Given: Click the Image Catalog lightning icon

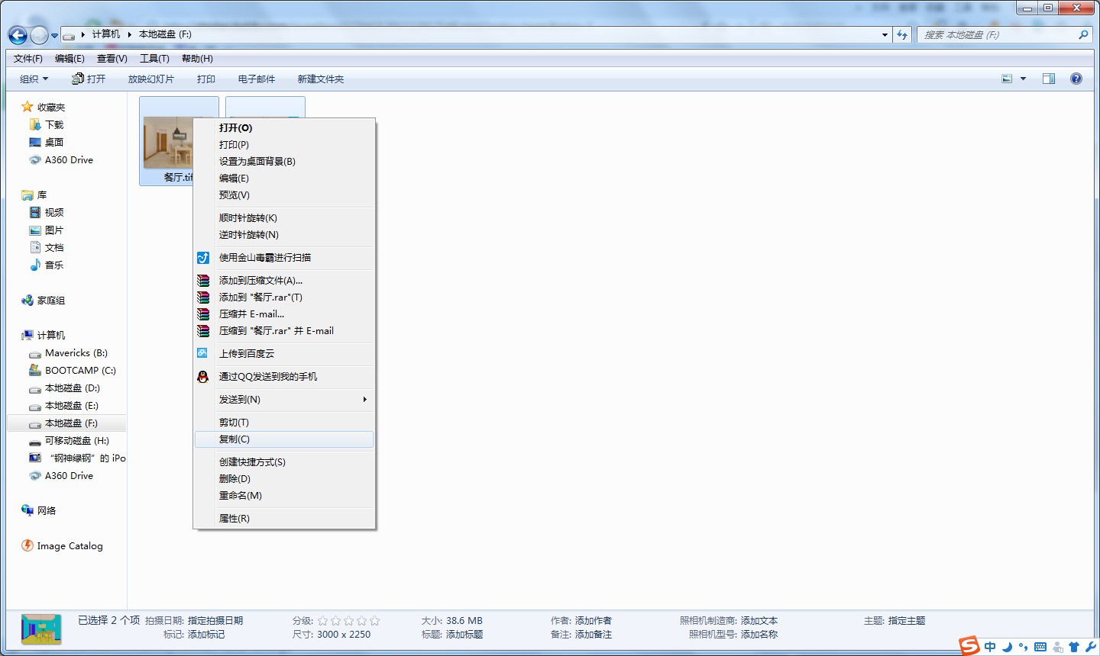Looking at the screenshot, I should [27, 545].
